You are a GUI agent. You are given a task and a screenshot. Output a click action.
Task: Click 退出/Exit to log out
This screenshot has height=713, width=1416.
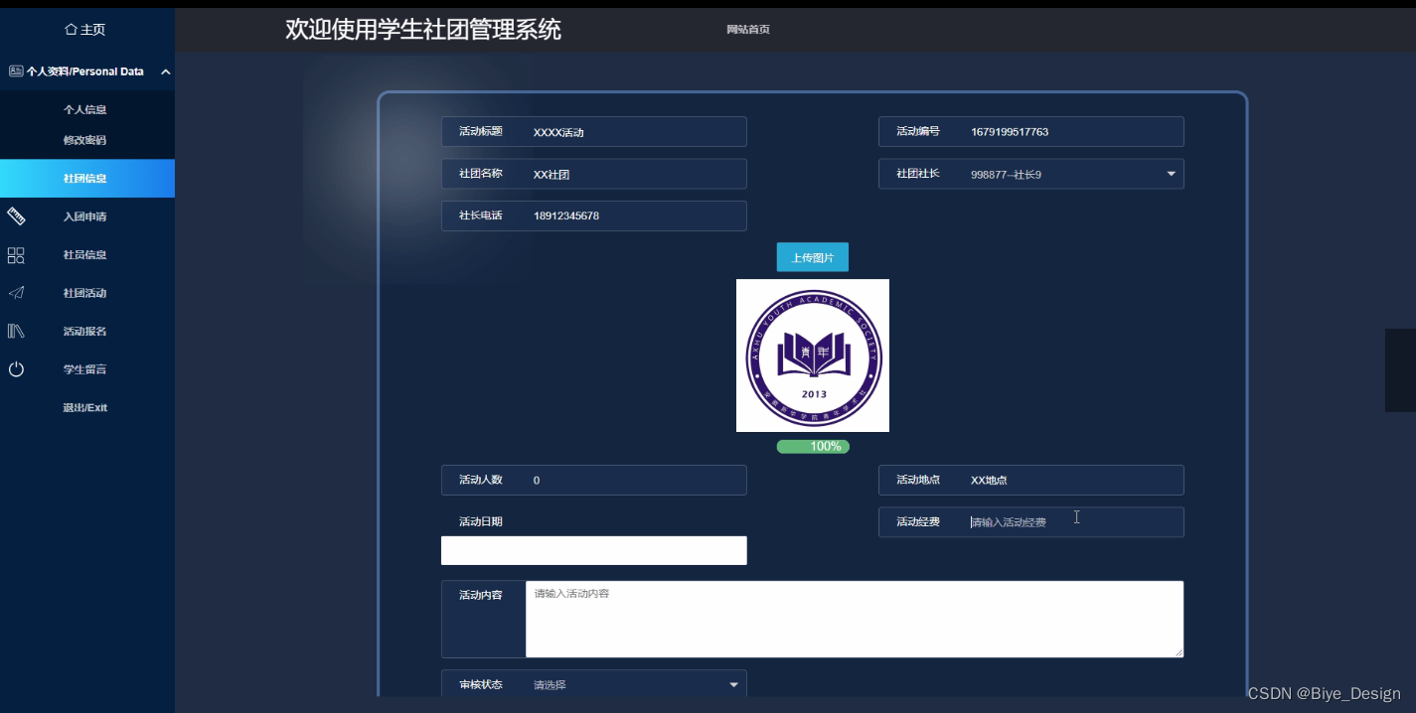pos(85,408)
